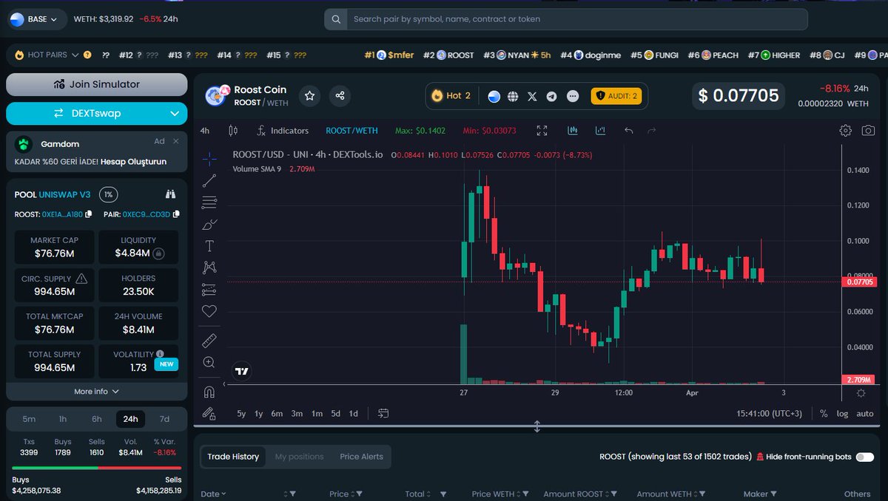This screenshot has height=501, width=888.
Task: Select the 7d stats tab
Action: (164, 419)
